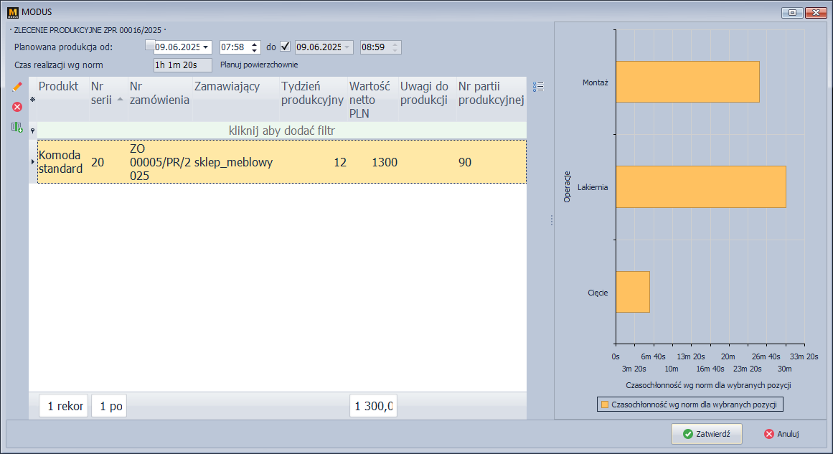Viewport: 833px width, 454px height.
Task: Click the splitter handle between table and chart
Action: coord(550,220)
